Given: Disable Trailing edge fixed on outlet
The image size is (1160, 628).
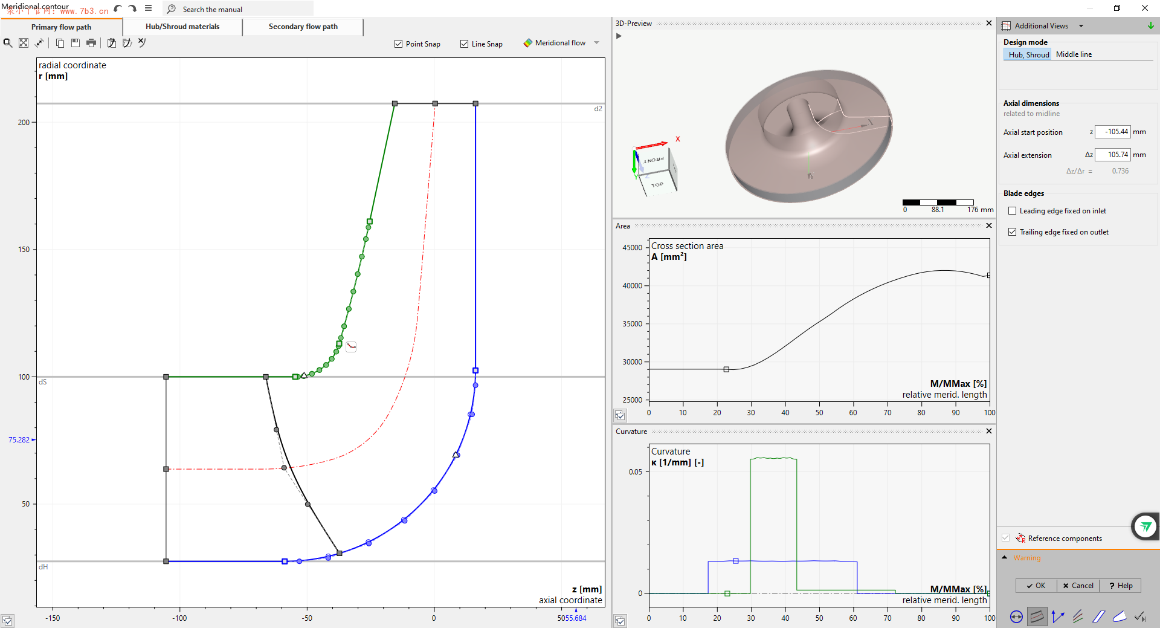Looking at the screenshot, I should (x=1013, y=232).
